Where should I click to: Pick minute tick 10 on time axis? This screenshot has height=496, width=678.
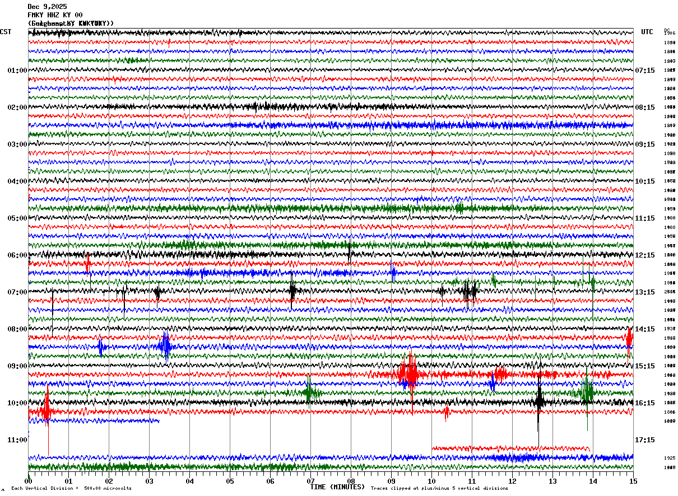pos(432,481)
